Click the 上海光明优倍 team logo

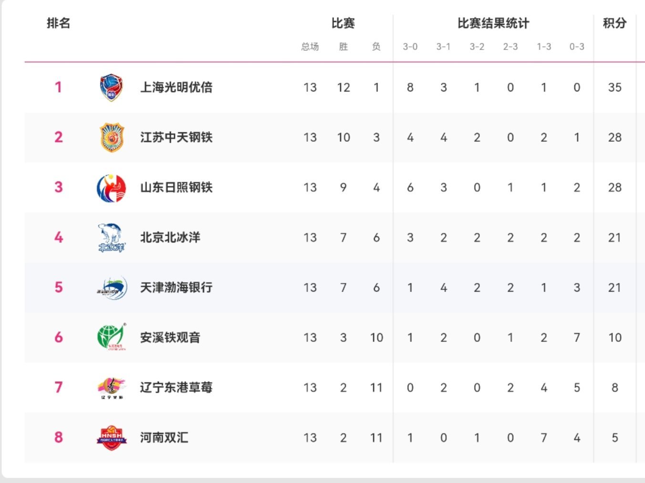(x=111, y=88)
